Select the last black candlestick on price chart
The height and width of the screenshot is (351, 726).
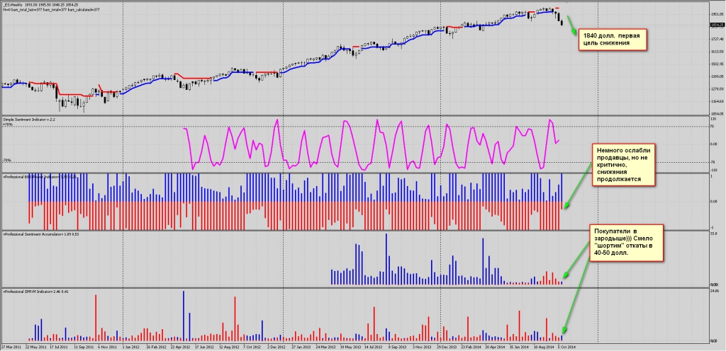562,23
